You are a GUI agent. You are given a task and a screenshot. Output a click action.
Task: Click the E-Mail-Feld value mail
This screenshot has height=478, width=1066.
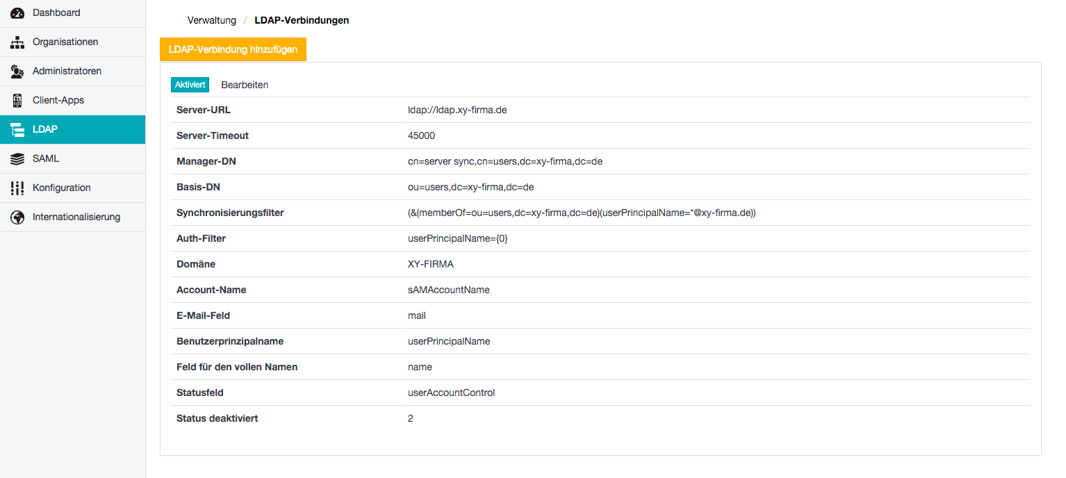(x=417, y=315)
